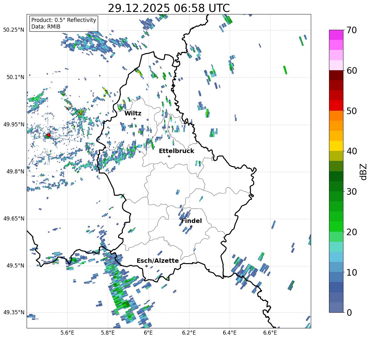Click the colorbar value 60

pos(352,71)
